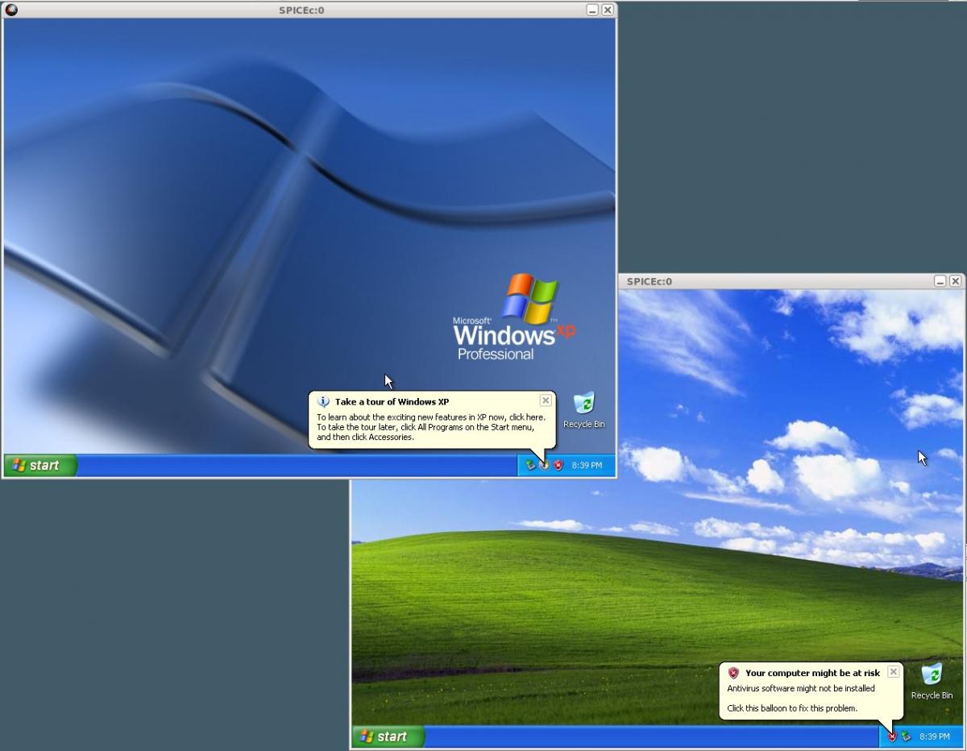Dismiss the Take a tour of Windows XP balloon

tap(546, 400)
